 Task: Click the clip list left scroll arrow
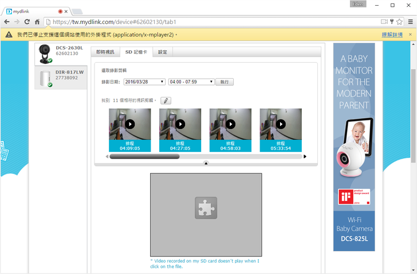click(x=107, y=156)
